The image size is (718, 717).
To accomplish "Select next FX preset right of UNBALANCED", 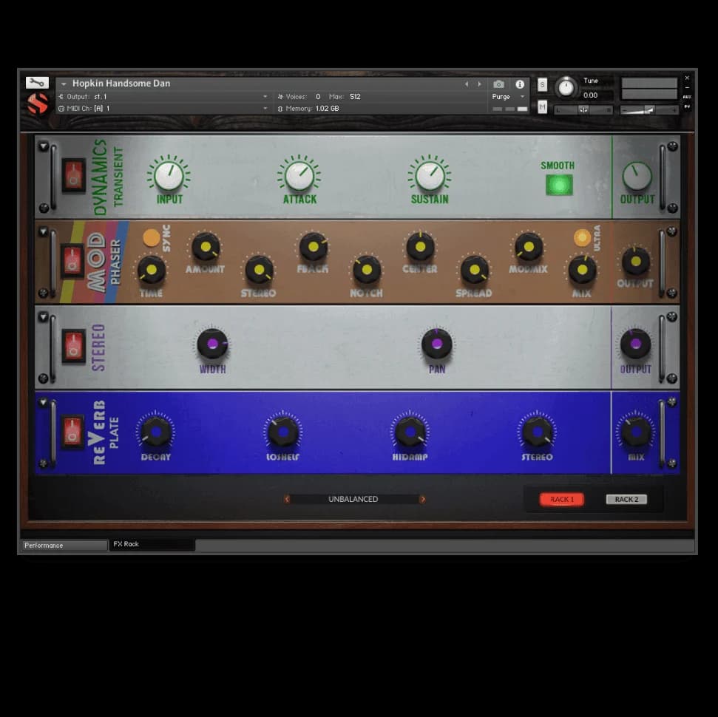I will 422,499.
